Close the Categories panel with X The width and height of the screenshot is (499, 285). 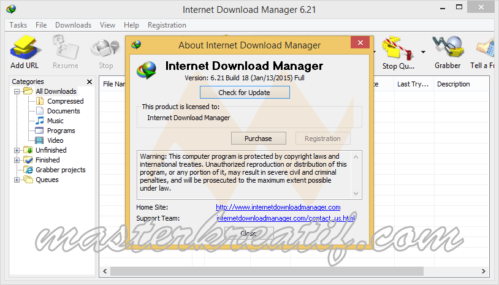tap(90, 82)
